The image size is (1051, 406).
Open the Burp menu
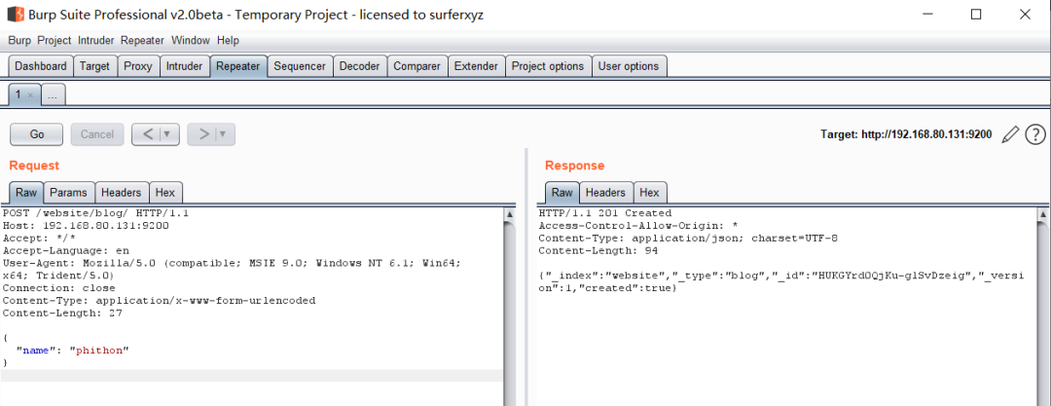[x=19, y=40]
